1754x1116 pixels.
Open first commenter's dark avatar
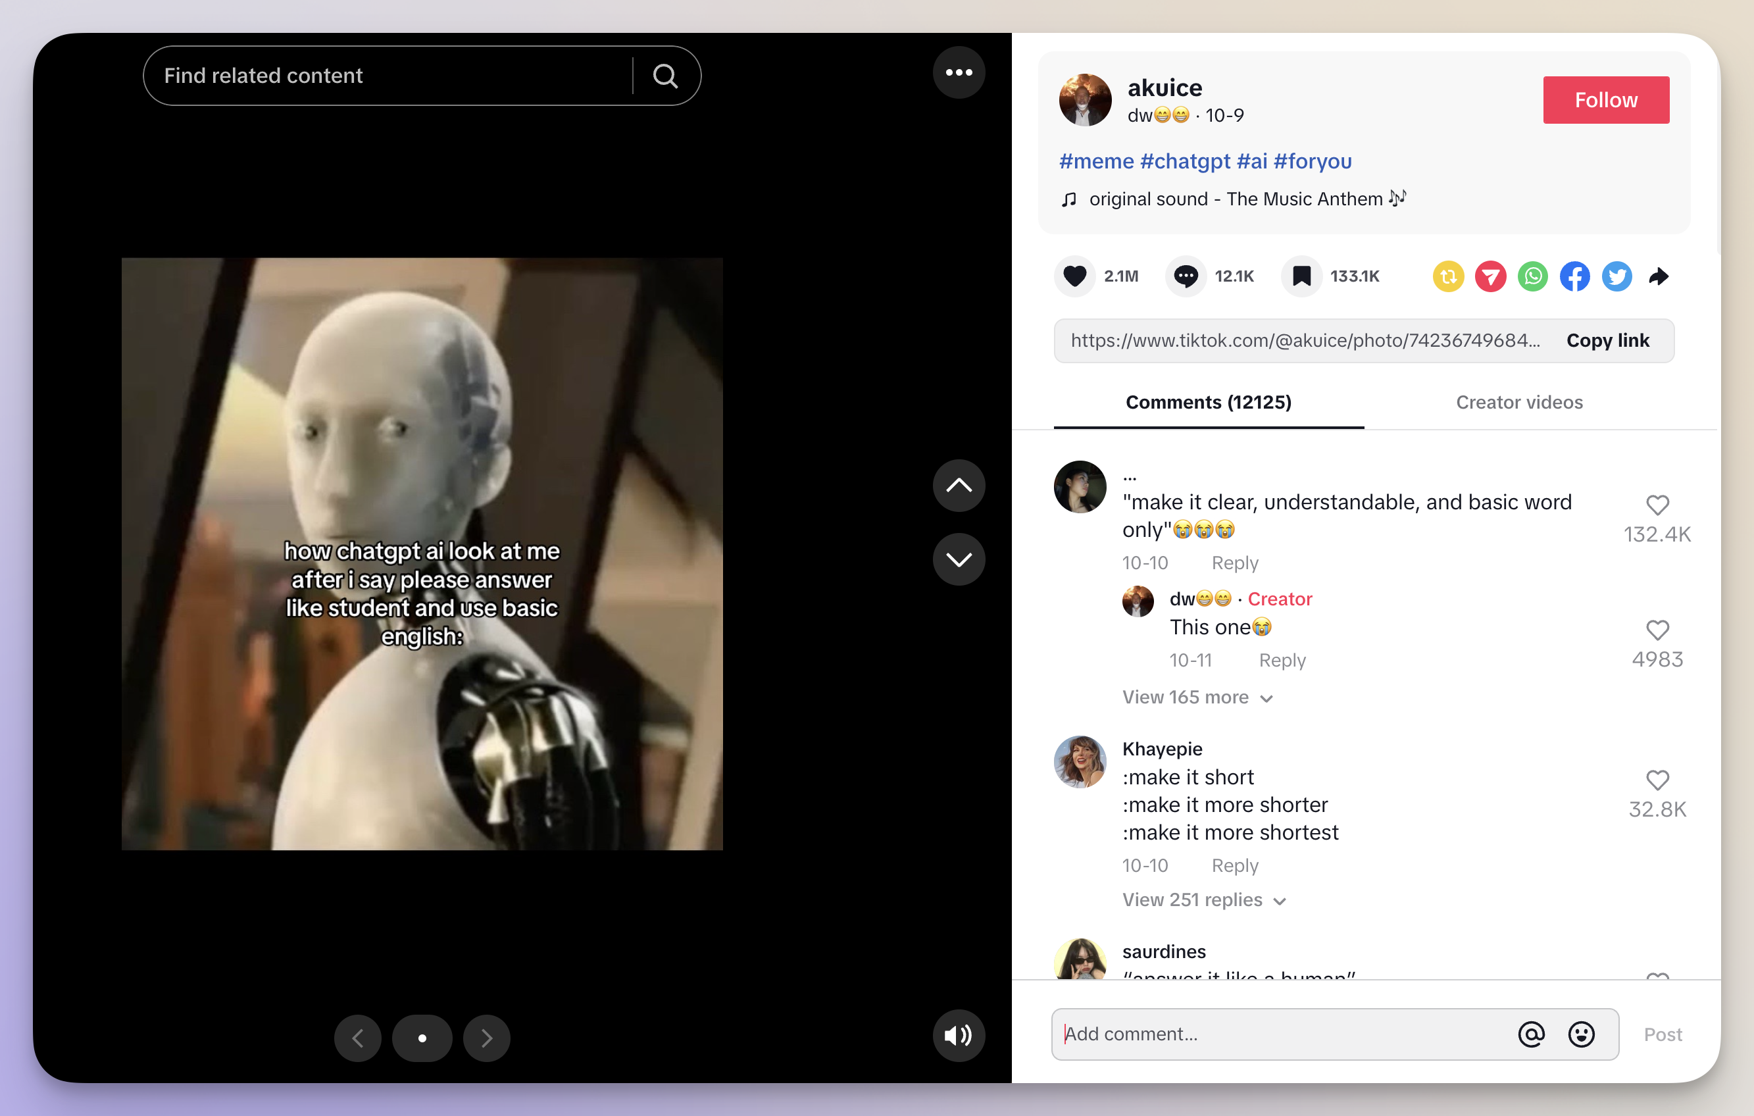click(1080, 487)
